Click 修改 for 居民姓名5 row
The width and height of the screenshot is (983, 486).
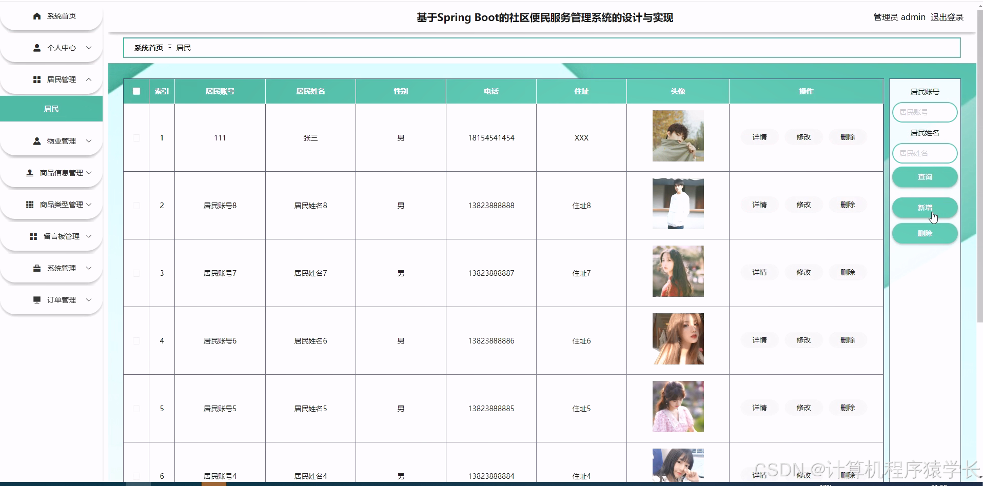803,408
